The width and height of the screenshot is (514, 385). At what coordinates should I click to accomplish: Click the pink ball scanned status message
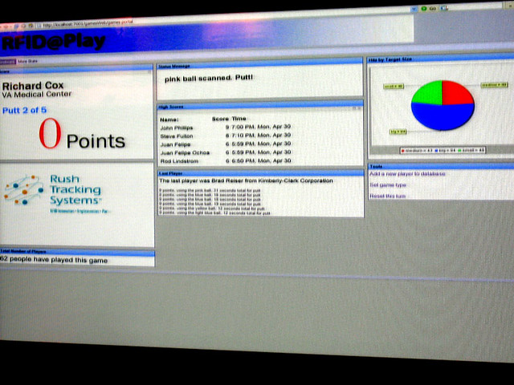pos(209,79)
